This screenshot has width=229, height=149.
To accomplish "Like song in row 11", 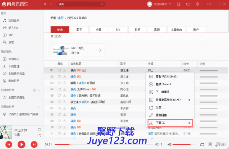I will pyautogui.click(x=59, y=133).
